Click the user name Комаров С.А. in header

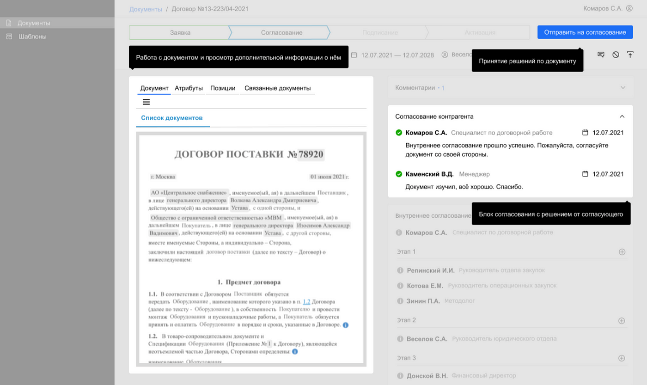603,8
